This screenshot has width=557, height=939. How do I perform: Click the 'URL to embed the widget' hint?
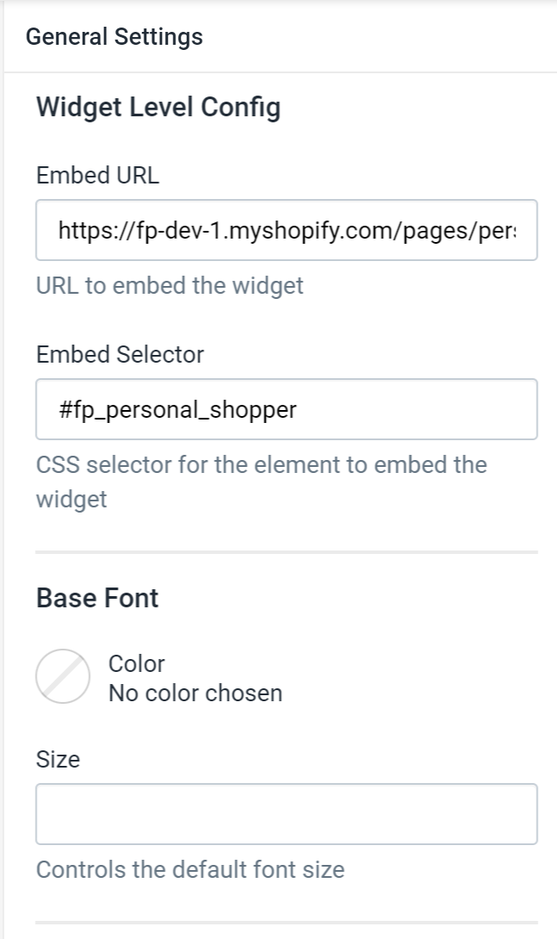tap(170, 286)
